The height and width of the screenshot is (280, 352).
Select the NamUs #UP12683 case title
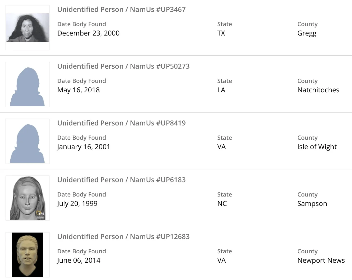[x=123, y=237]
